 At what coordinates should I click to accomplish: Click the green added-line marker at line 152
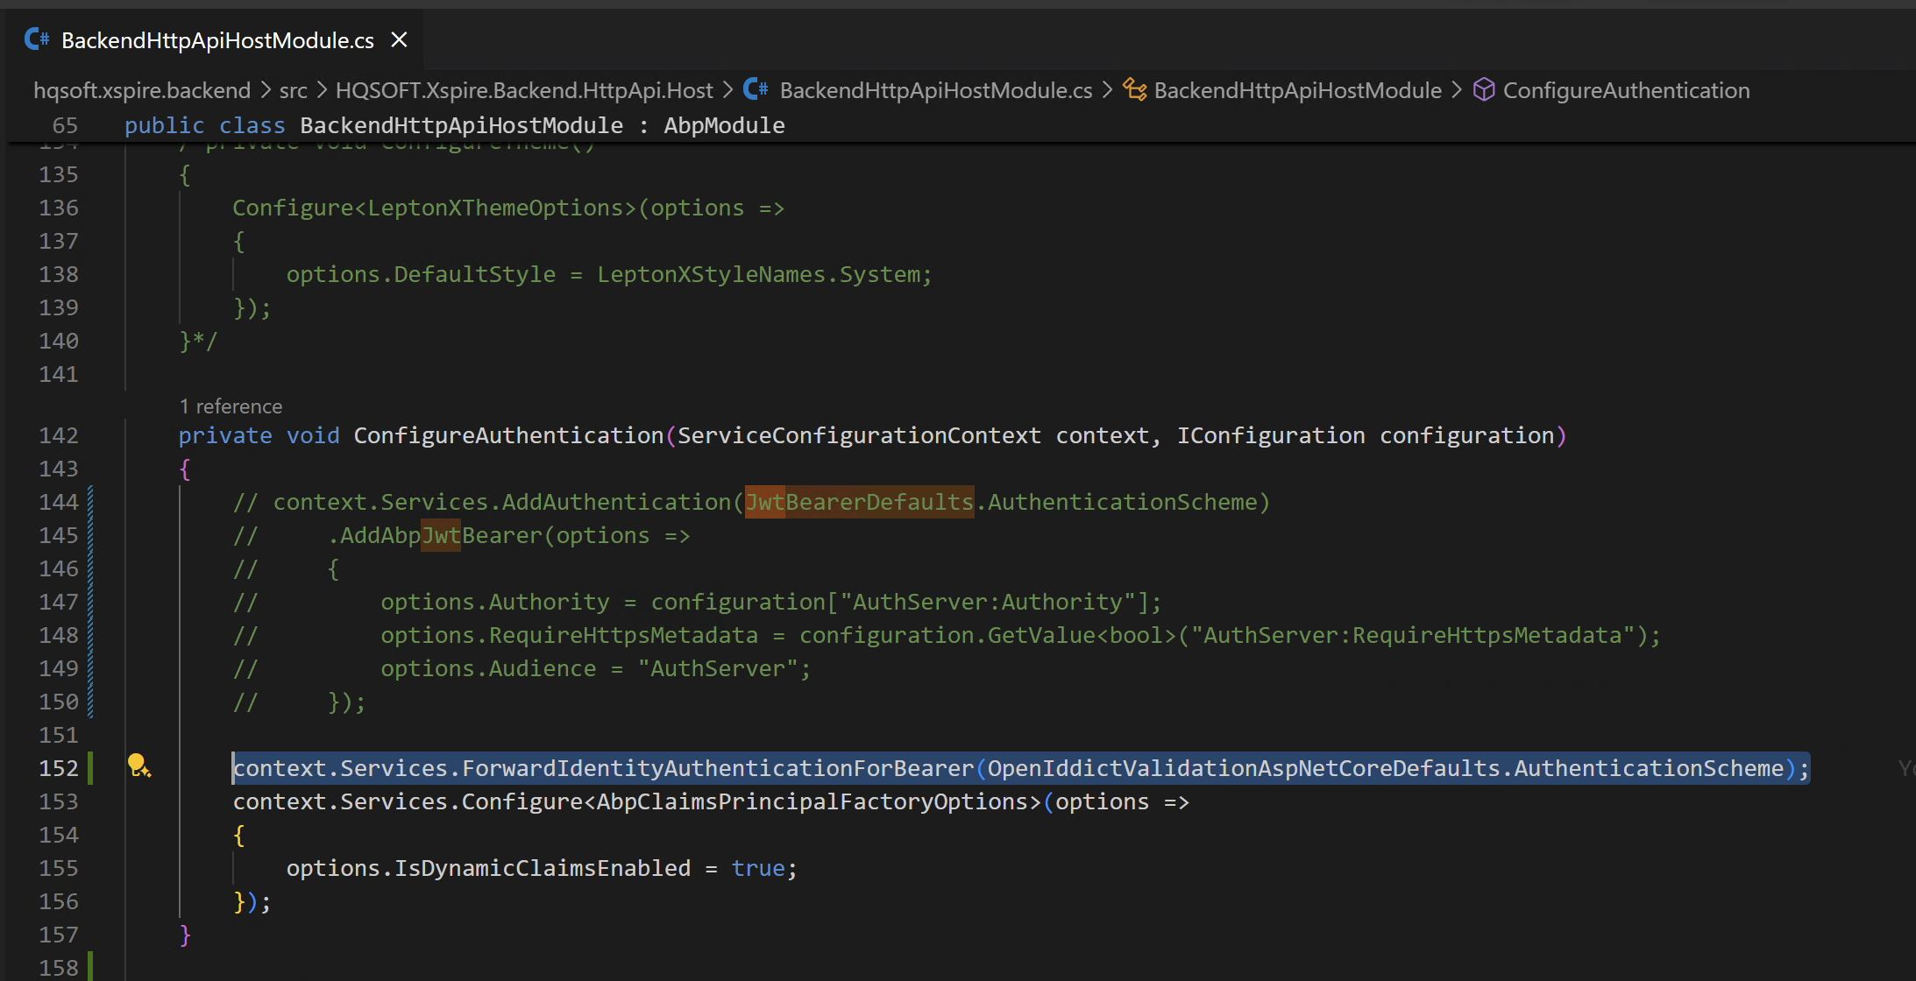pos(90,768)
